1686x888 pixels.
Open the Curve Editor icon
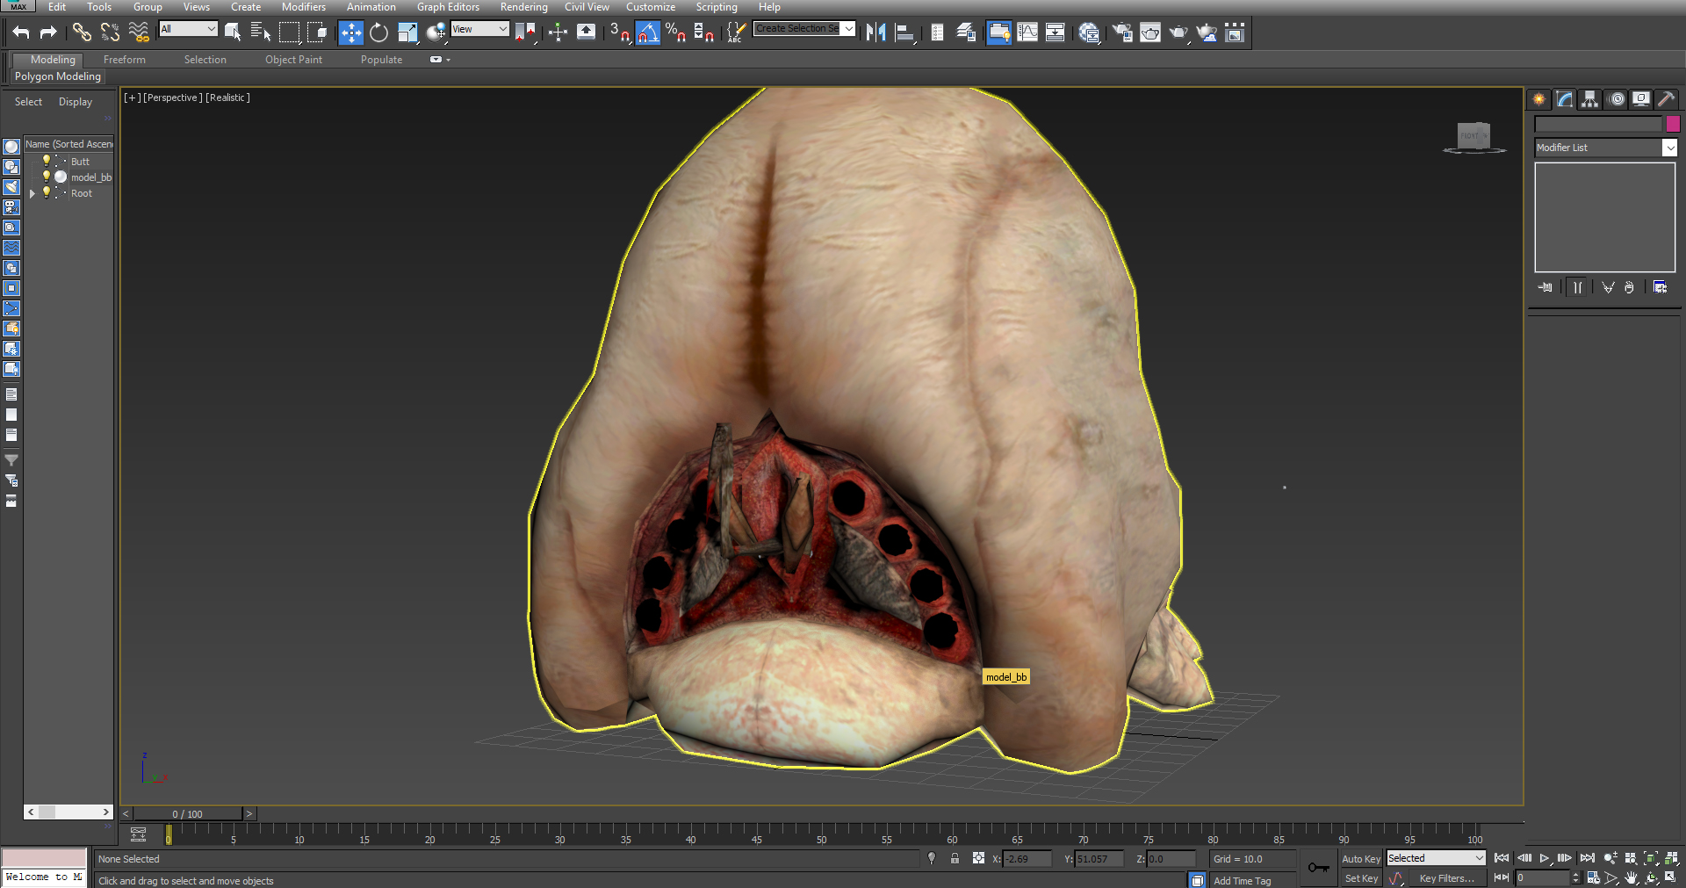pos(1027,33)
